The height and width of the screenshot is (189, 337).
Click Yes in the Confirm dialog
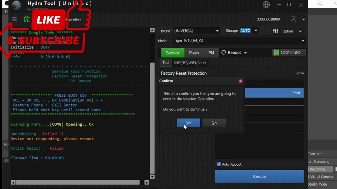click(x=189, y=123)
